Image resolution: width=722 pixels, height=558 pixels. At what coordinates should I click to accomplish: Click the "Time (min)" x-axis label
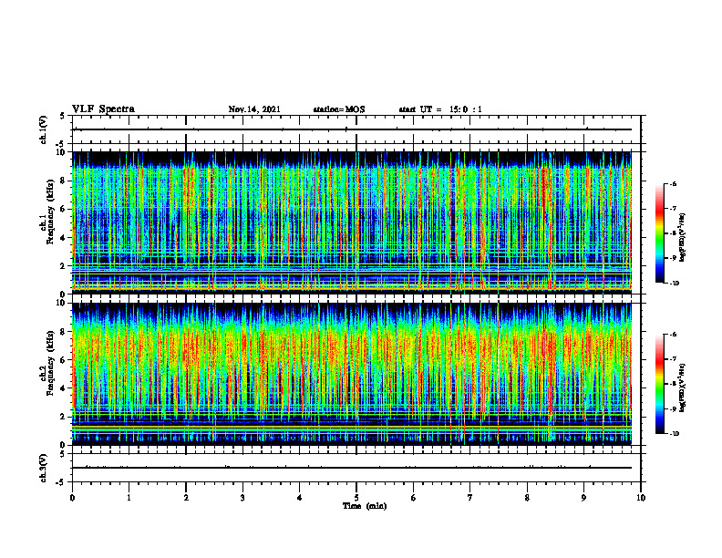click(x=365, y=506)
